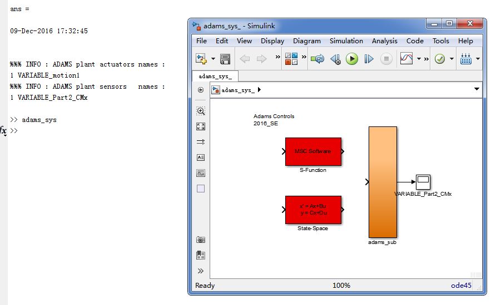Expand the overflow chevron after Library Browser
The image size is (496, 305).
304,57
